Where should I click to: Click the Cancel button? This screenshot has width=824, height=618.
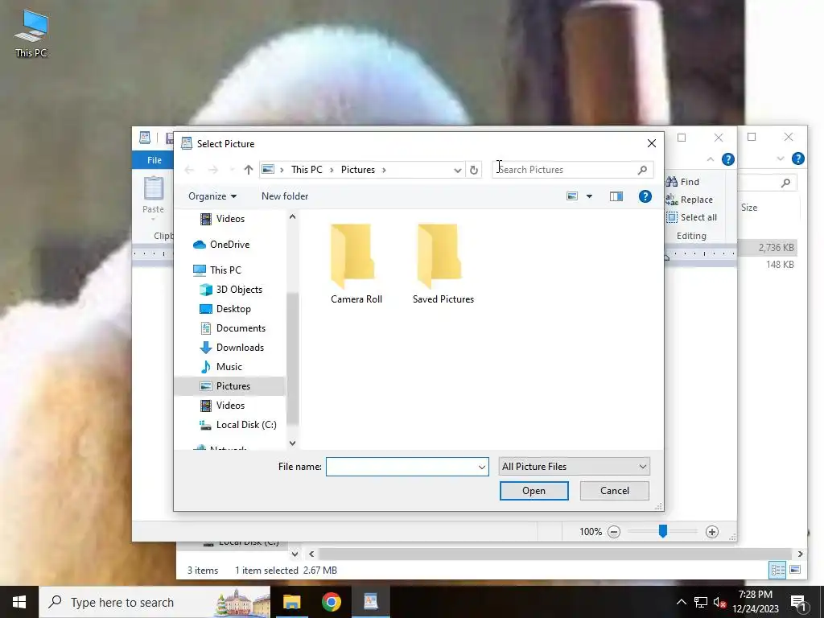[x=614, y=491]
